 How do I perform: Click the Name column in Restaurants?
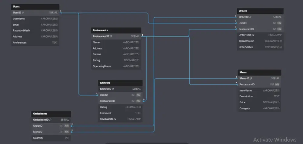tap(116, 43)
